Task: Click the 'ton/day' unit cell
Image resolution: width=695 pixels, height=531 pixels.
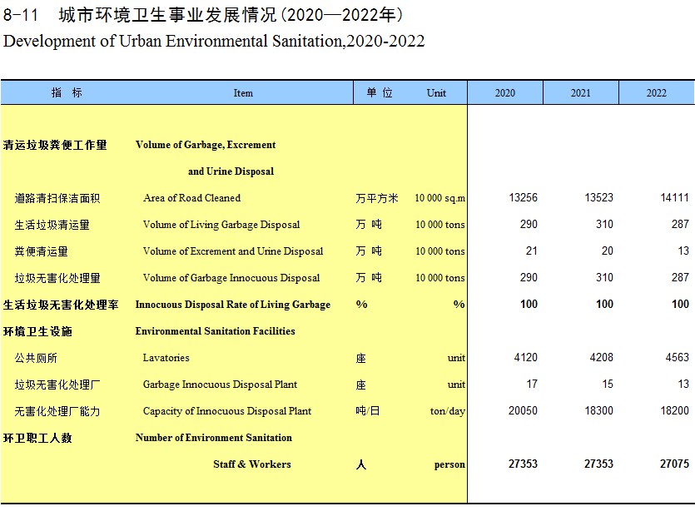Action: 447,411
